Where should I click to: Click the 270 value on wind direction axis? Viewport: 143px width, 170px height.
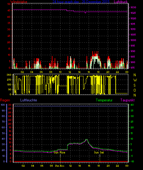coord(9,80)
